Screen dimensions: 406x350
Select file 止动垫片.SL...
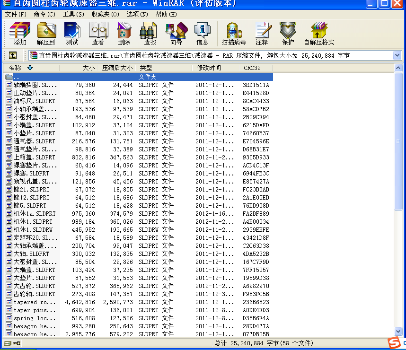pos(35,93)
